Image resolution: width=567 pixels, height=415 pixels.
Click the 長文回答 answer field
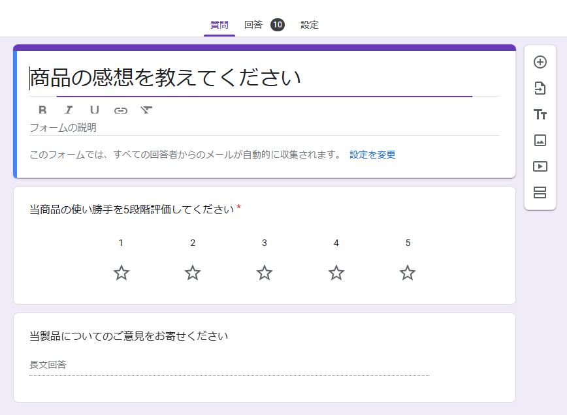[229, 365]
